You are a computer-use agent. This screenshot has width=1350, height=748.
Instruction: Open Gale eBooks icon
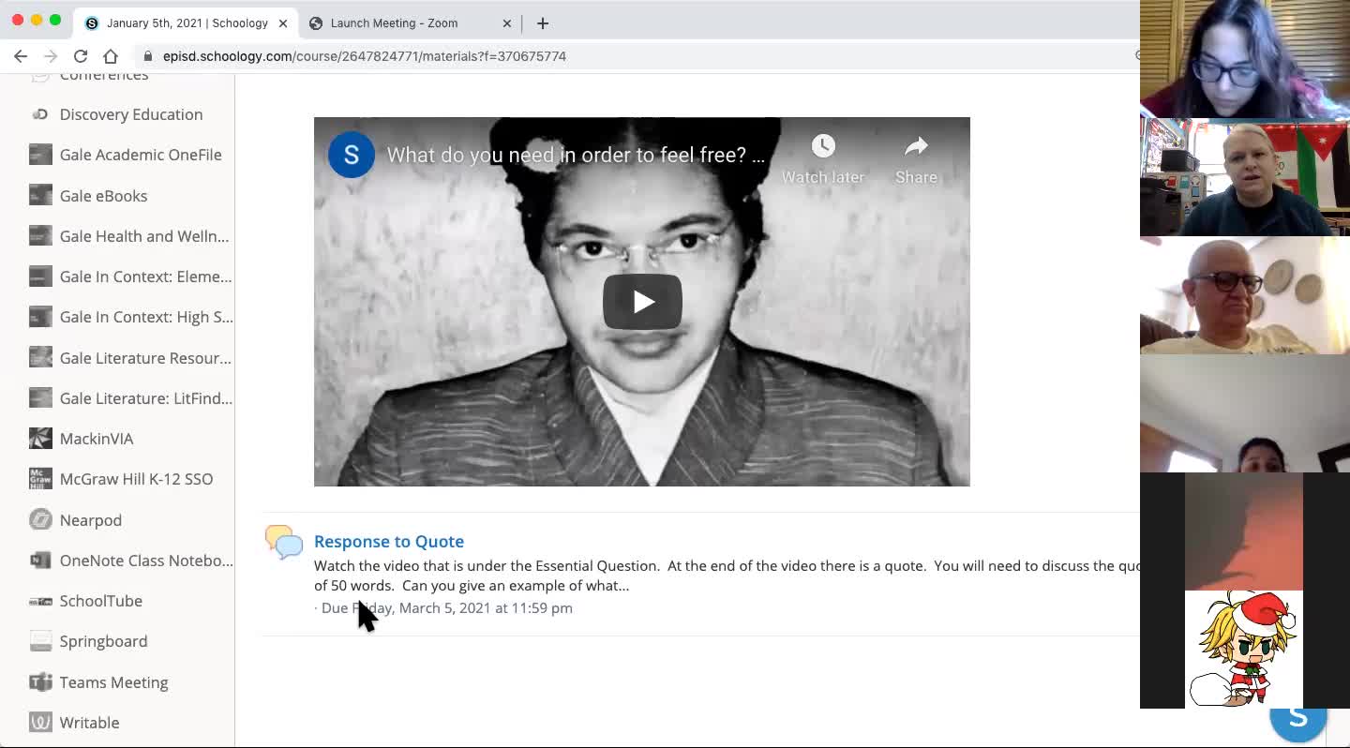point(40,196)
